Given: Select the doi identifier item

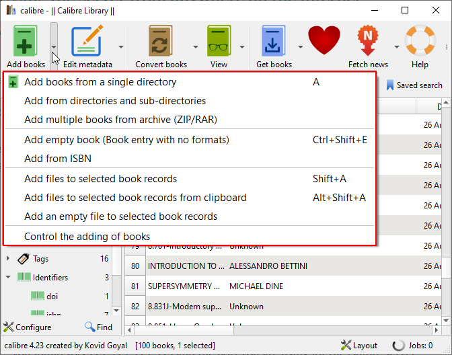Looking at the screenshot, I should [52, 297].
